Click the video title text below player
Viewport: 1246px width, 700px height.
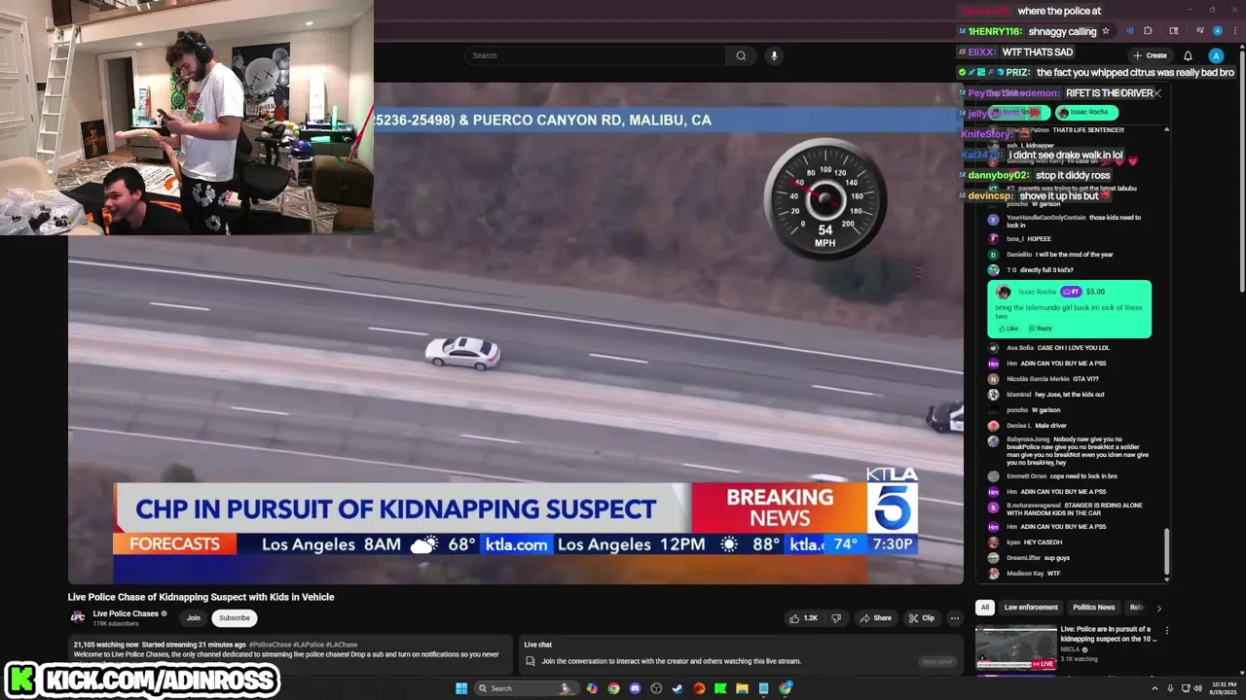click(201, 597)
